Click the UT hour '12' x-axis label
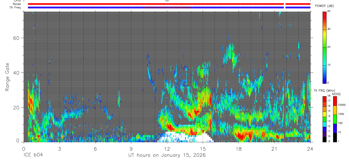 tap(167, 149)
